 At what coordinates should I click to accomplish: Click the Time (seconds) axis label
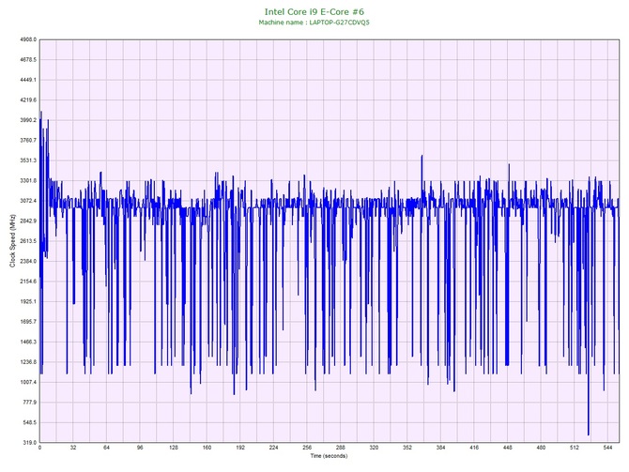[329, 455]
